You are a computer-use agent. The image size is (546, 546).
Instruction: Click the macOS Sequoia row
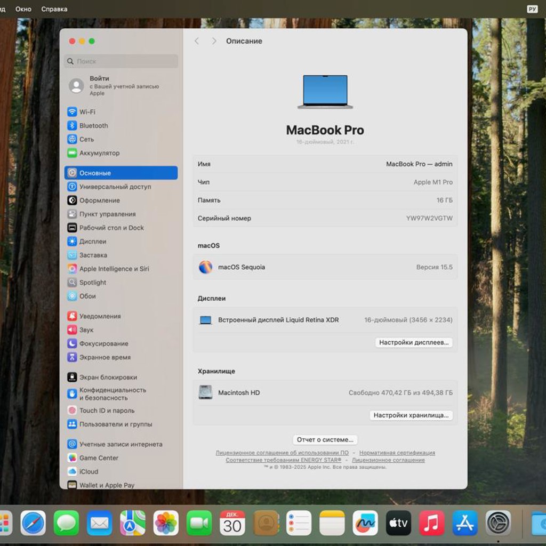(325, 267)
